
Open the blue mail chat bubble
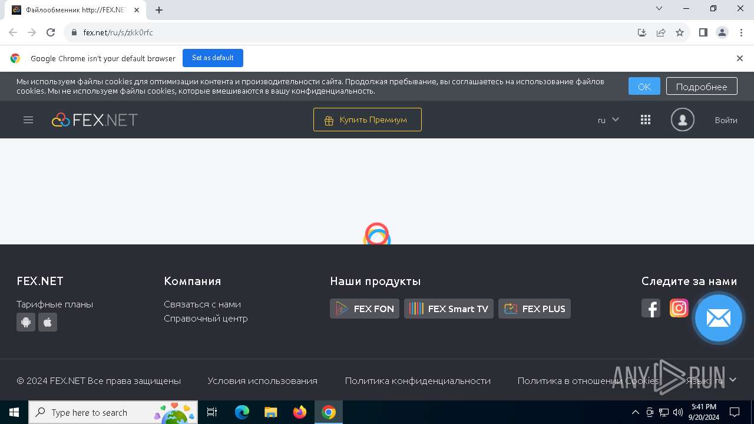click(x=719, y=318)
